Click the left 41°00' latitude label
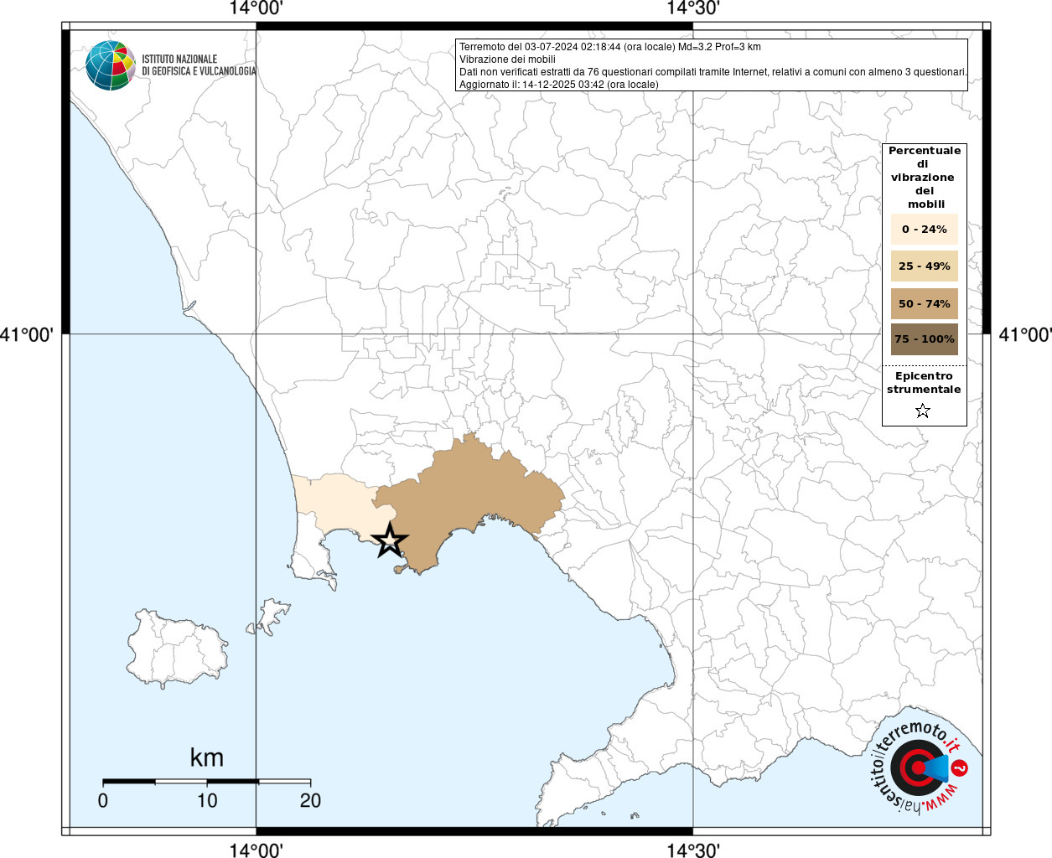Viewport: 1052px width, 858px height. tap(27, 334)
